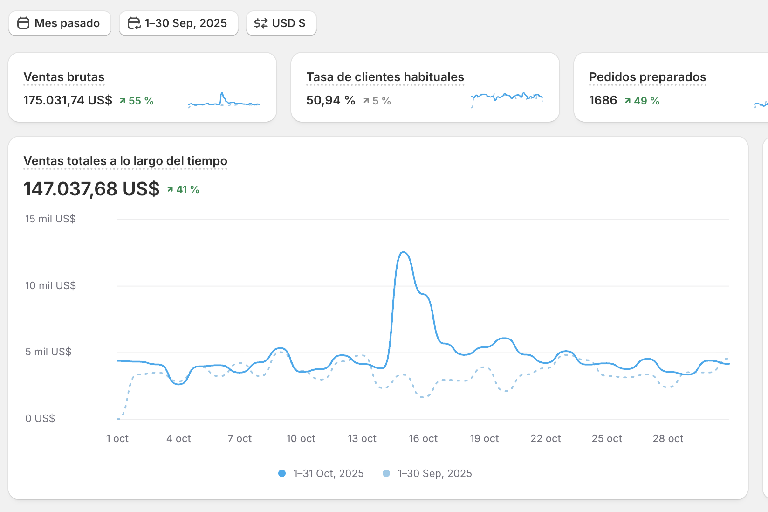Open the Ventas brutas card title

click(x=64, y=77)
